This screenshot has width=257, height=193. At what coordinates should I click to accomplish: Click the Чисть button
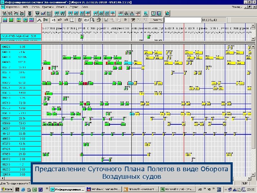[157, 20]
